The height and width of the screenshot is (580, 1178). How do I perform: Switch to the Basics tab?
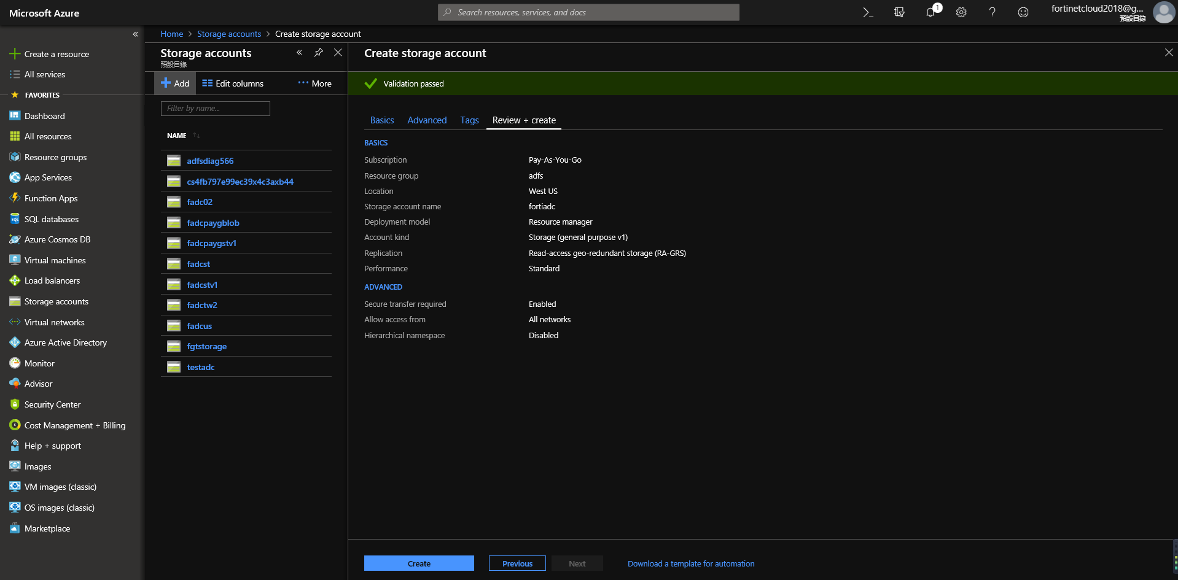point(381,120)
